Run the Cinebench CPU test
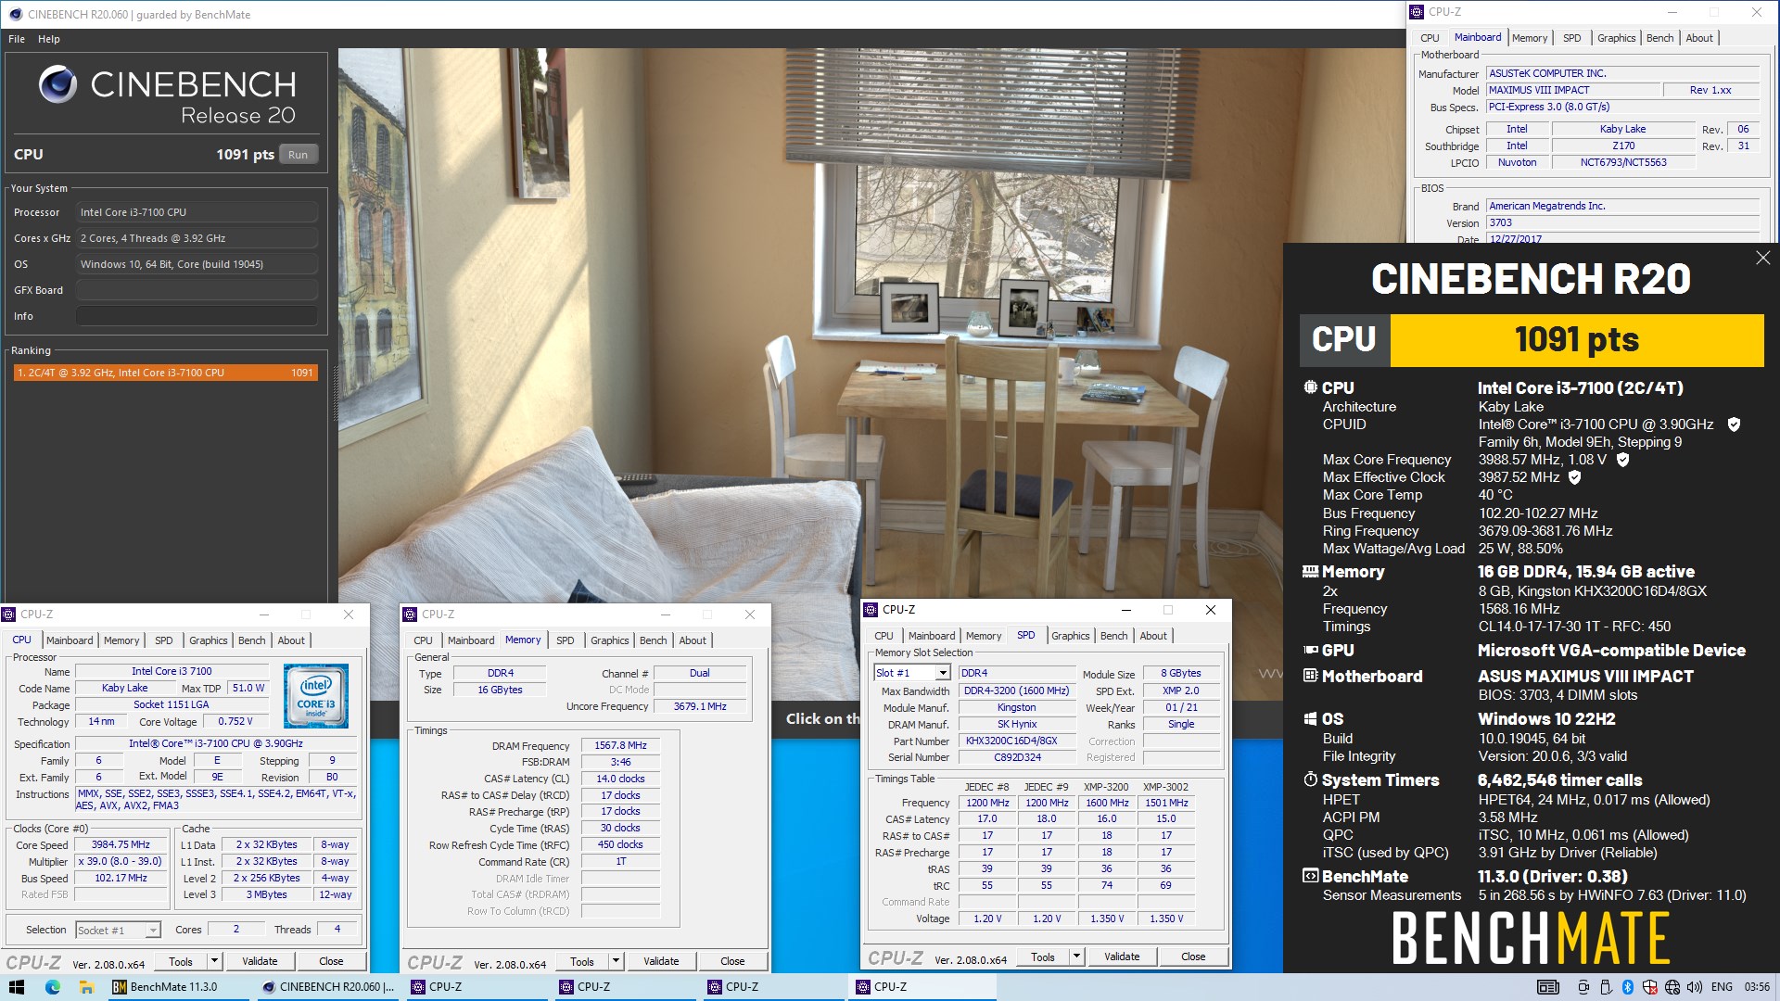The height and width of the screenshot is (1001, 1780). tap(298, 155)
